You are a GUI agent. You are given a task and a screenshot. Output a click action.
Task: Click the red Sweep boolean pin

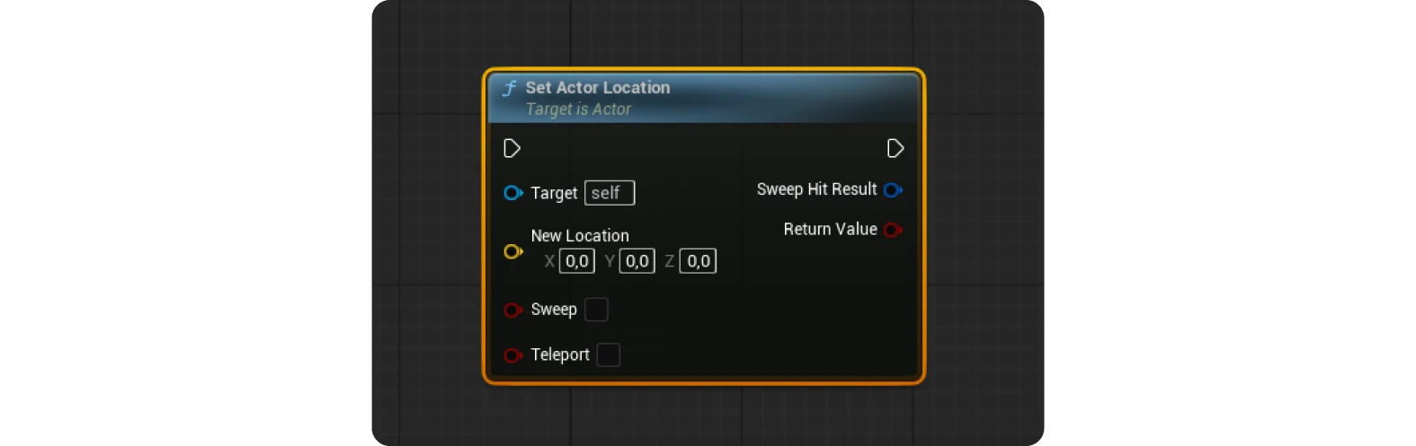(512, 310)
